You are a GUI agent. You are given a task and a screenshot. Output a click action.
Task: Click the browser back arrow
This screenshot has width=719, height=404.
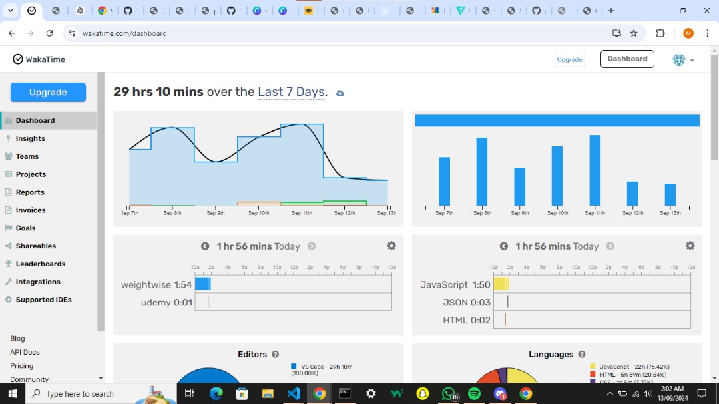point(12,33)
